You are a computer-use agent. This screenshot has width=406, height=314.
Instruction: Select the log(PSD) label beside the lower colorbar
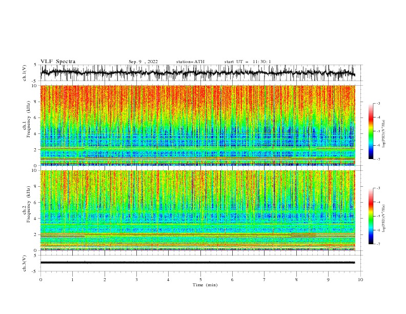(x=383, y=219)
